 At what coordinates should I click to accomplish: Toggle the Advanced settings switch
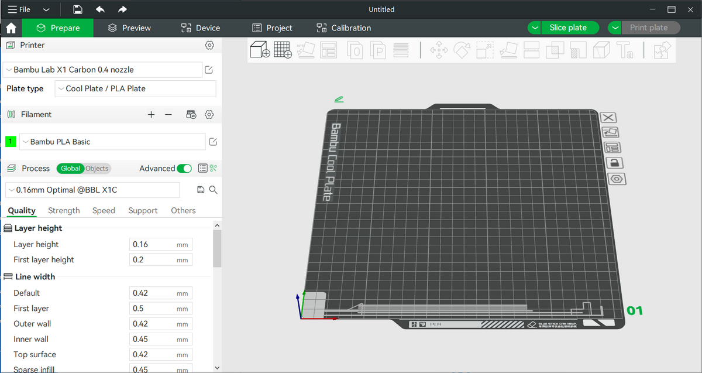pos(184,169)
